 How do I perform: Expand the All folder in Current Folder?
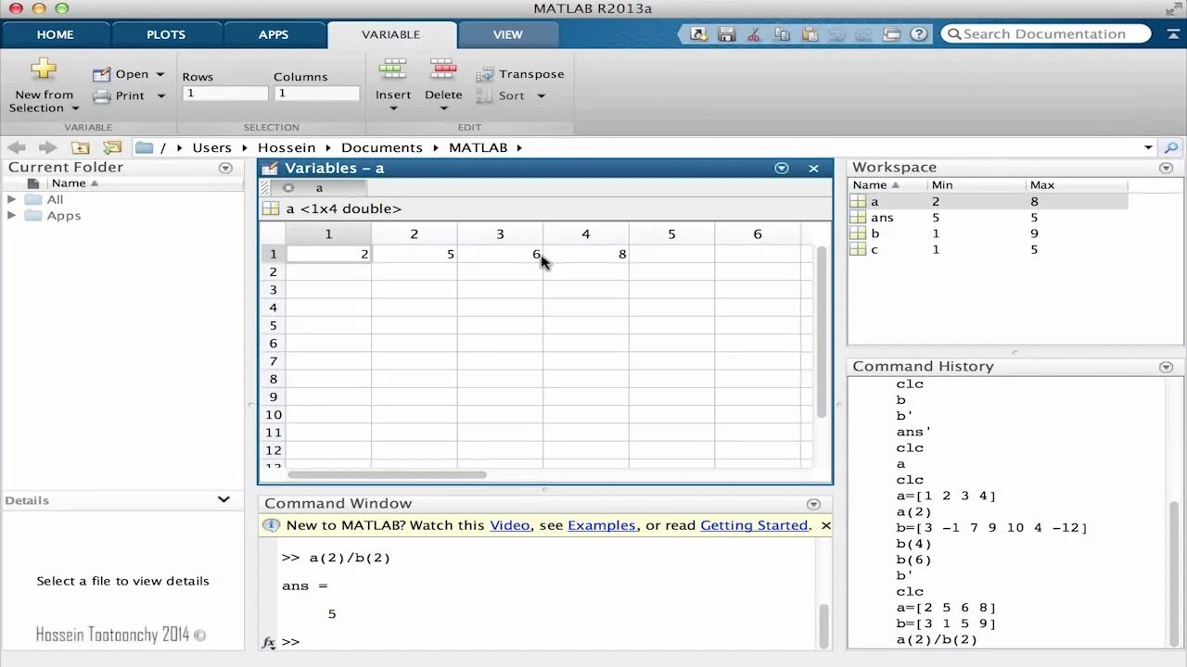[12, 199]
